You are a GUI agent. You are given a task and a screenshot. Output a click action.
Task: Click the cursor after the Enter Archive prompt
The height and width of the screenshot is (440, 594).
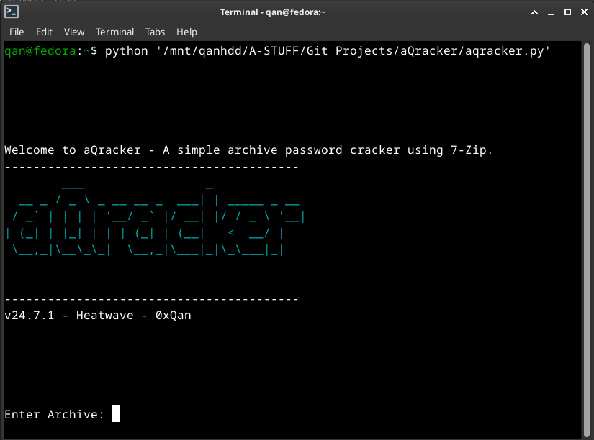tap(116, 414)
